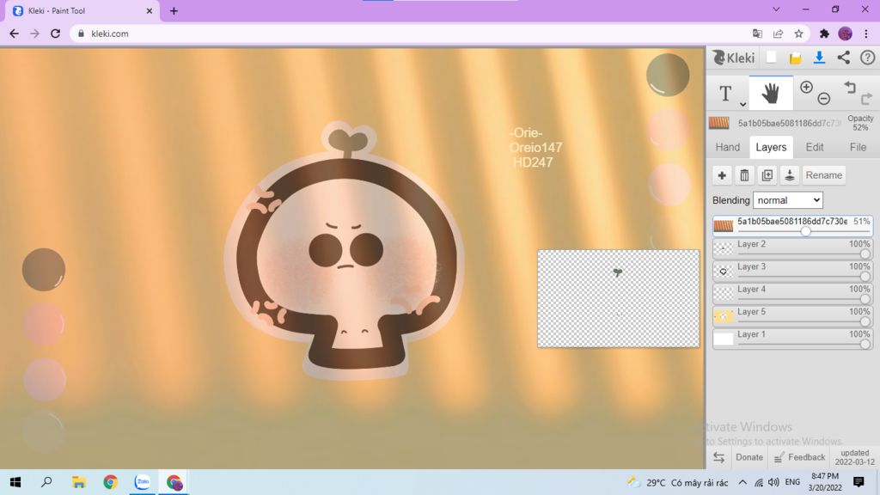The image size is (880, 495).
Task: Click the updated 2022-03-12 changelog text
Action: pos(854,457)
